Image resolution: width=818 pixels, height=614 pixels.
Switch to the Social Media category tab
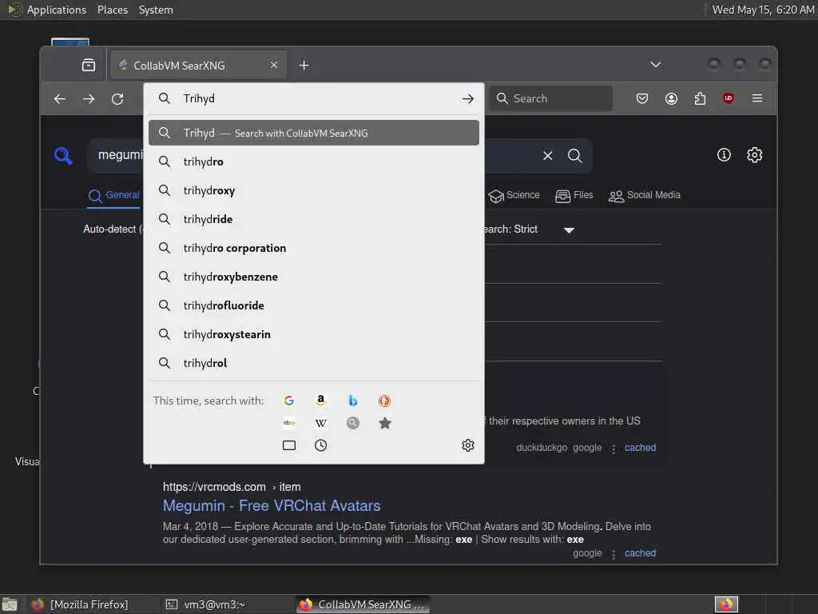645,195
